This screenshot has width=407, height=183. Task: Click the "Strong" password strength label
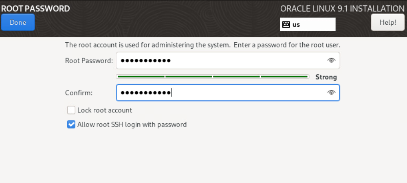(326, 77)
